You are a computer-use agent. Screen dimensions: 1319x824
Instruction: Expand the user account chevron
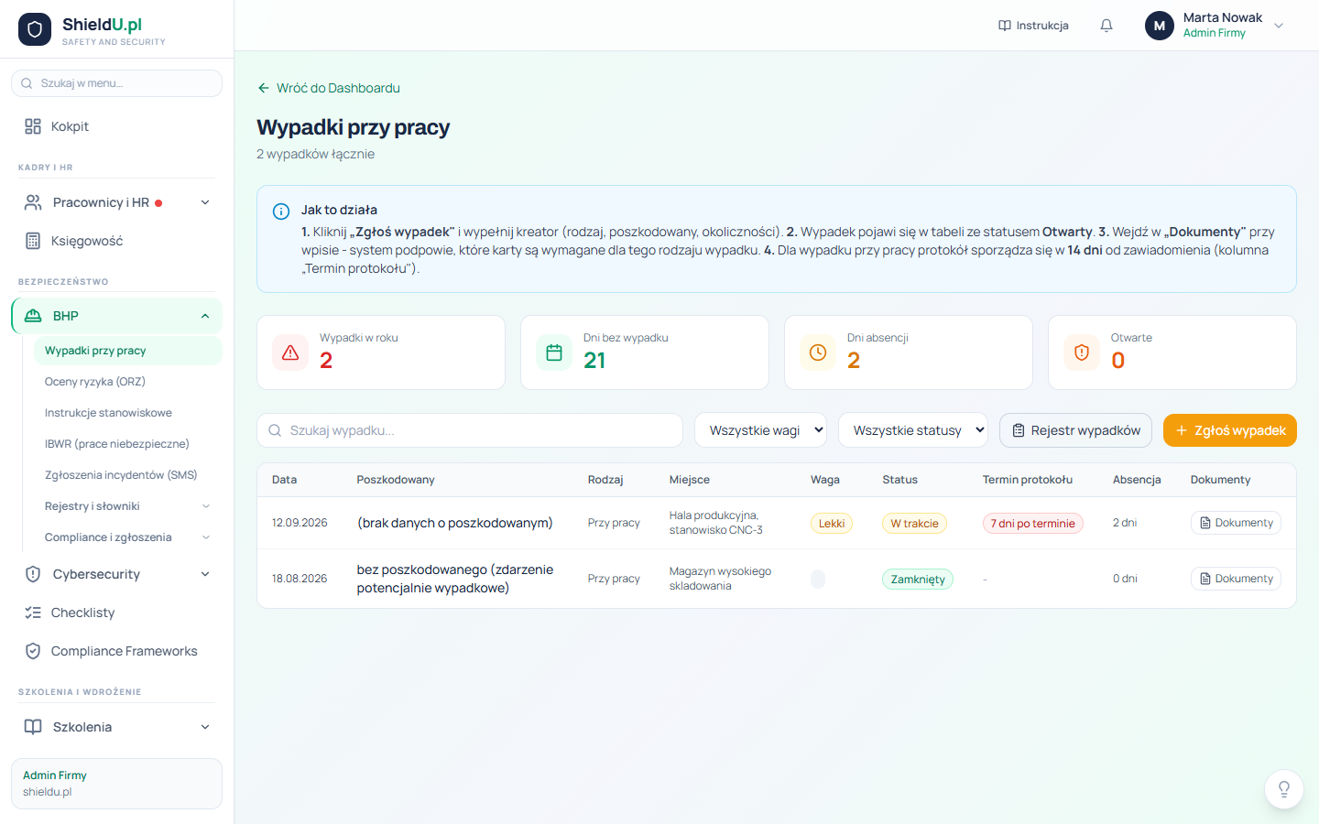(x=1279, y=26)
